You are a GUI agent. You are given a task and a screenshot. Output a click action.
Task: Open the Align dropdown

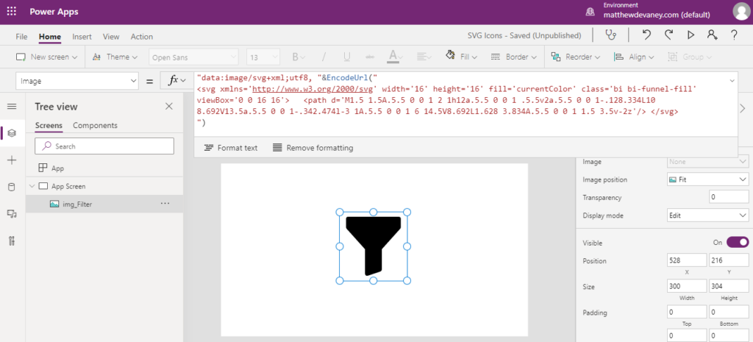point(634,57)
